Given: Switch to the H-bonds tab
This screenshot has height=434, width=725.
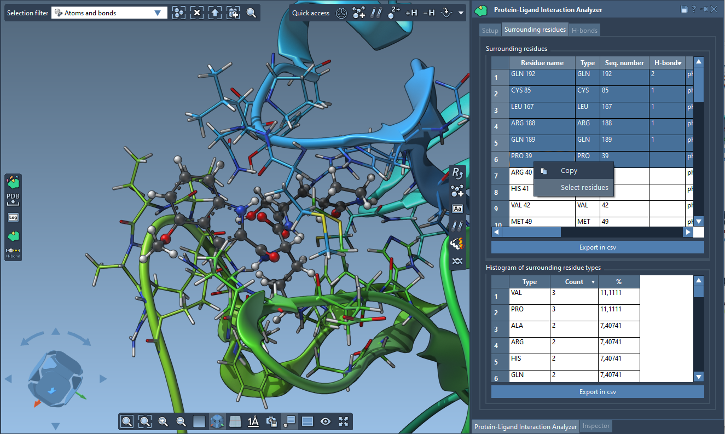Looking at the screenshot, I should click(584, 31).
